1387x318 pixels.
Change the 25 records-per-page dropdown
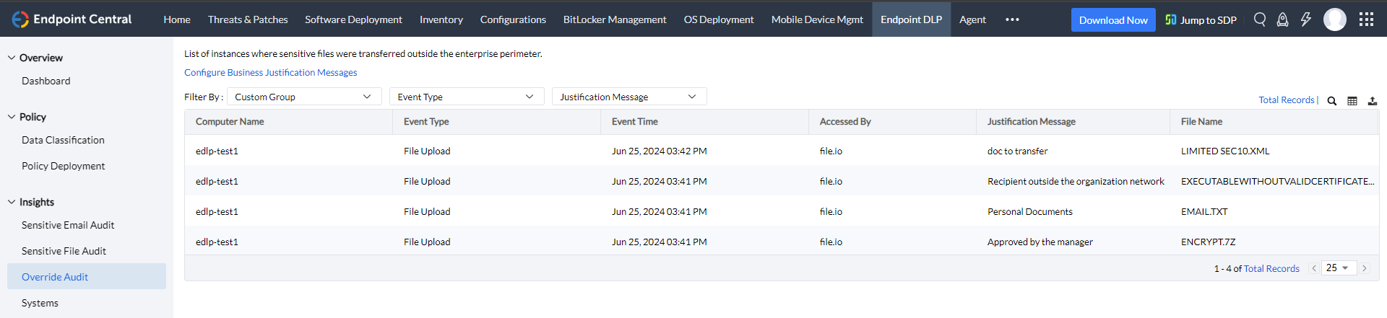coord(1338,268)
